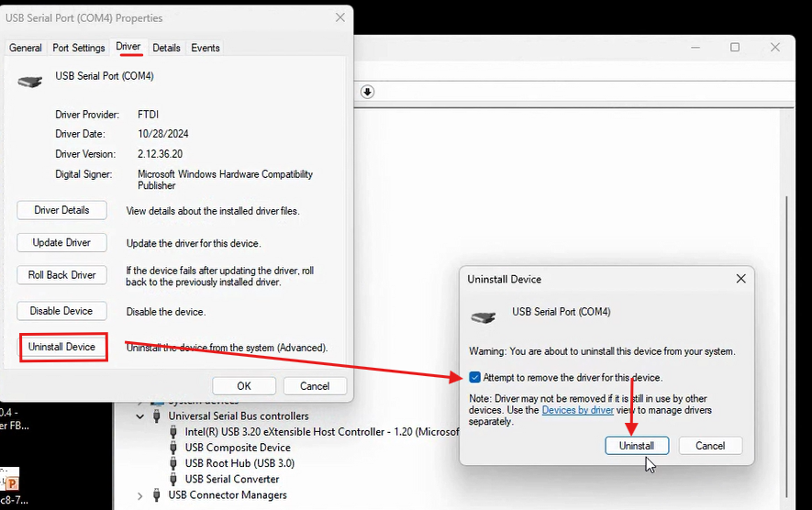
Task: Follow the 'Devices by driver' link
Action: [x=577, y=410]
